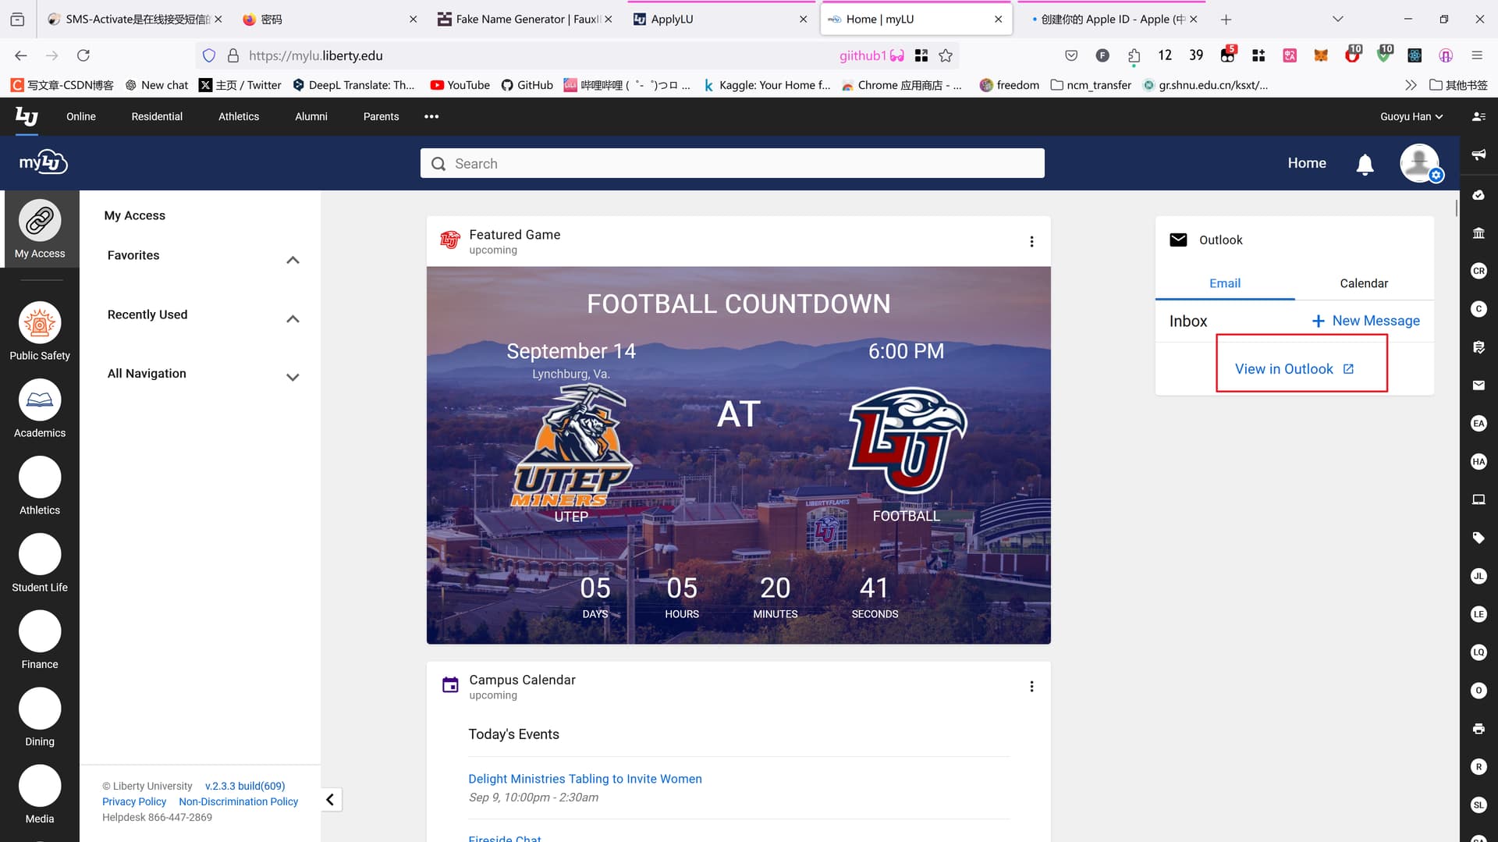
Task: Open the more options dots in top navigation
Action: (431, 116)
